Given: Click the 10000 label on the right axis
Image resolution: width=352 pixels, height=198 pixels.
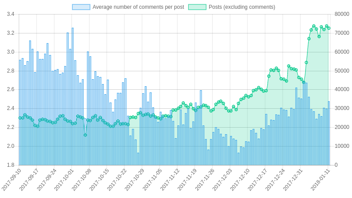Looking at the screenshot, I should 342,146.
